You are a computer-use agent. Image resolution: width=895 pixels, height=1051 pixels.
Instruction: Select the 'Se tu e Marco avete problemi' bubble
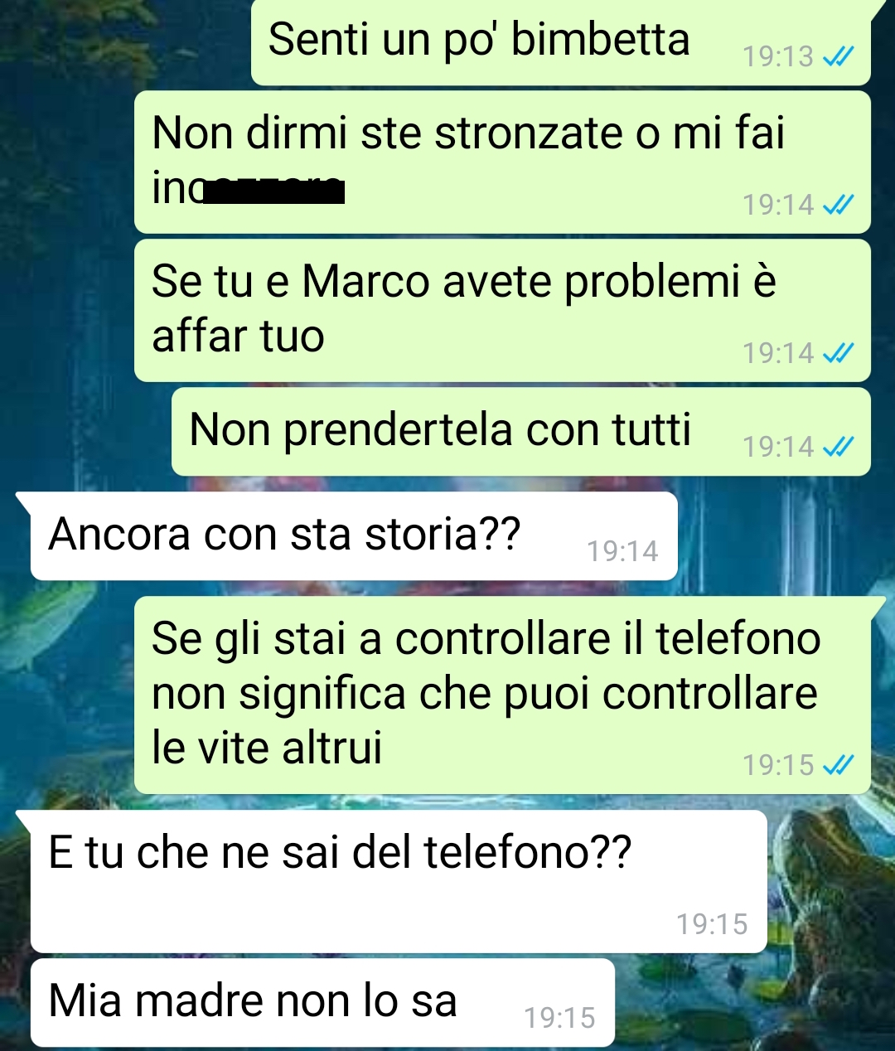coord(502,311)
